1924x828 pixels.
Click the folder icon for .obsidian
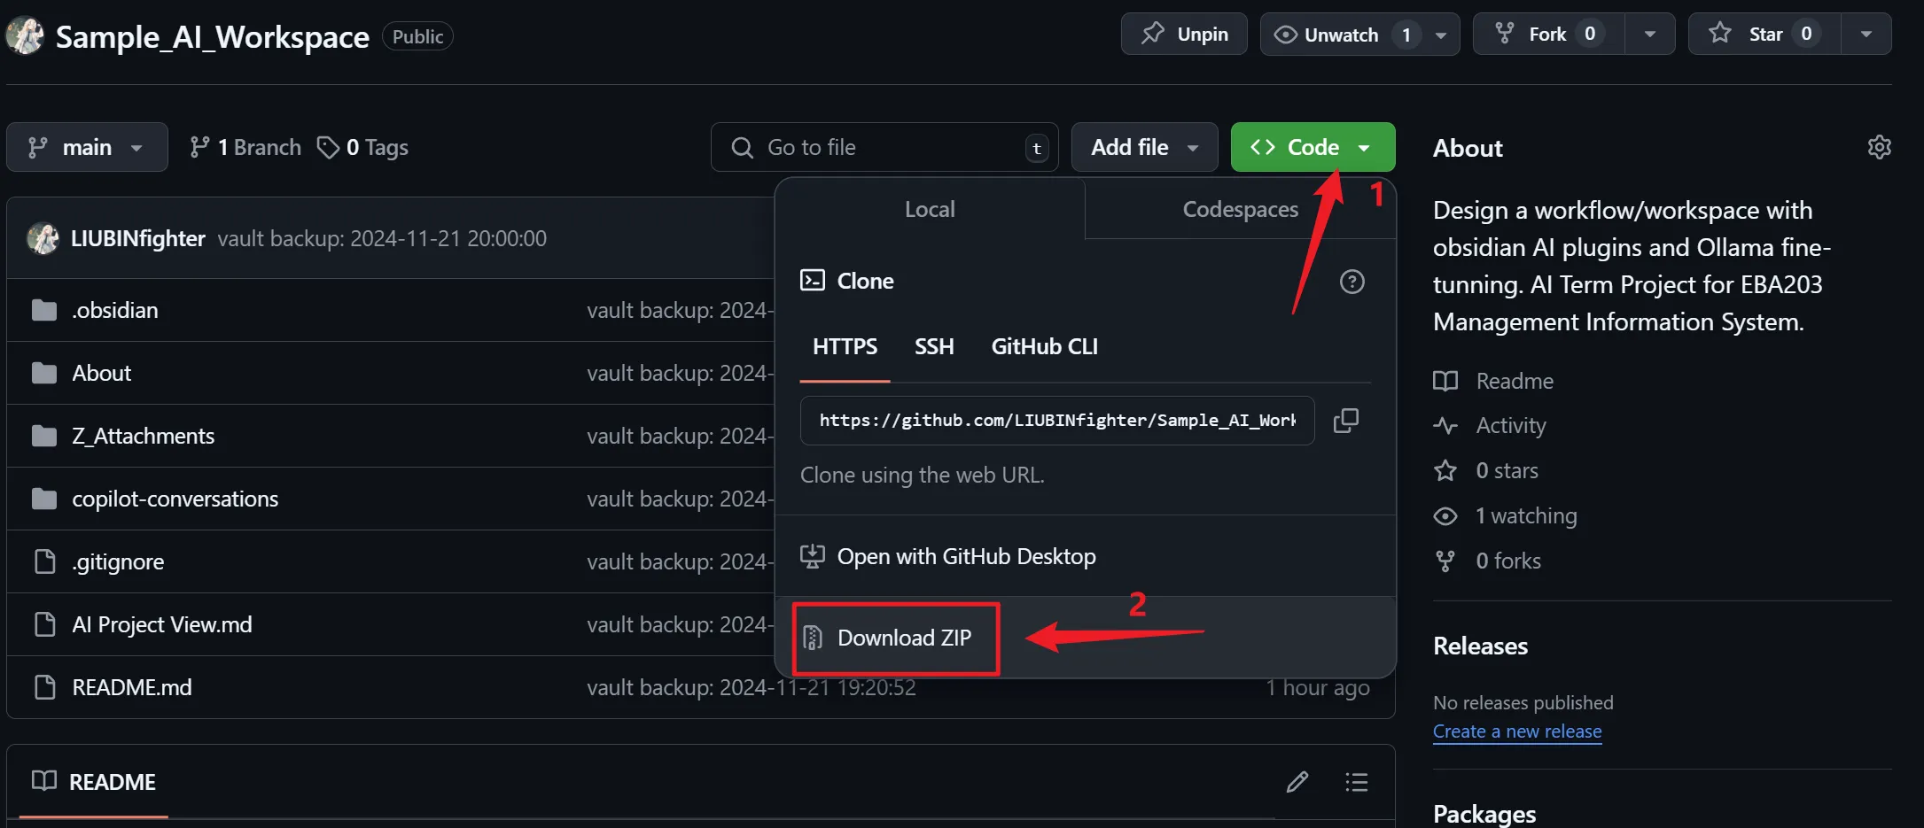coord(44,310)
